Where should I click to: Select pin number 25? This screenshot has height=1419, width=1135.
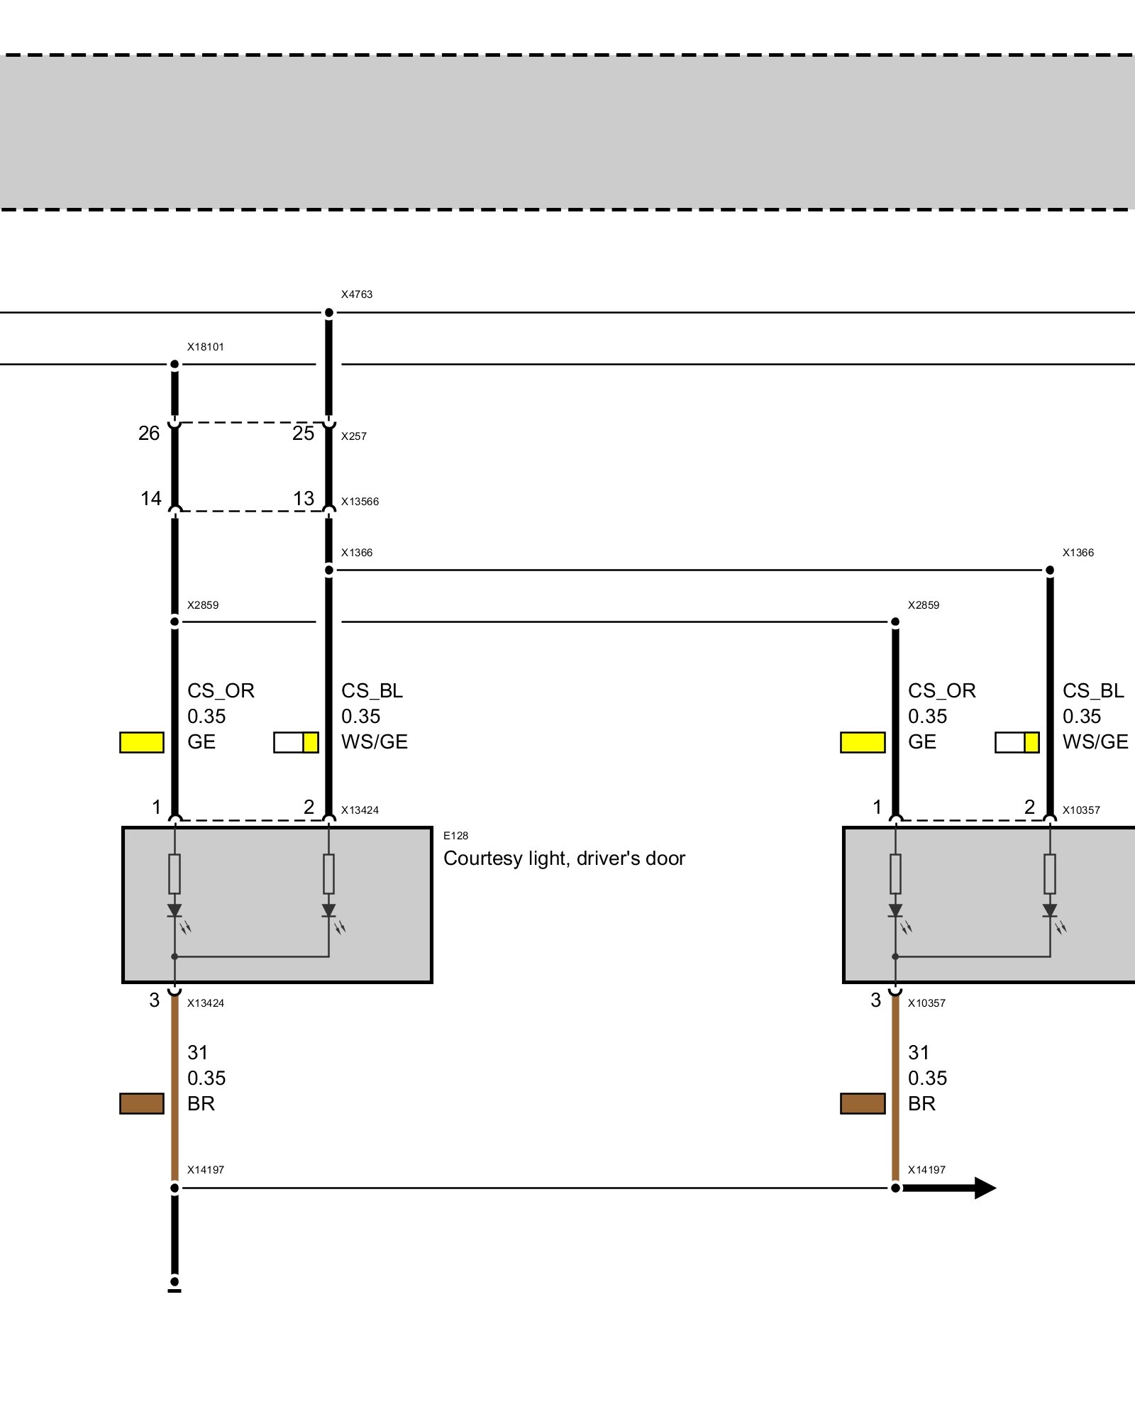tap(303, 434)
